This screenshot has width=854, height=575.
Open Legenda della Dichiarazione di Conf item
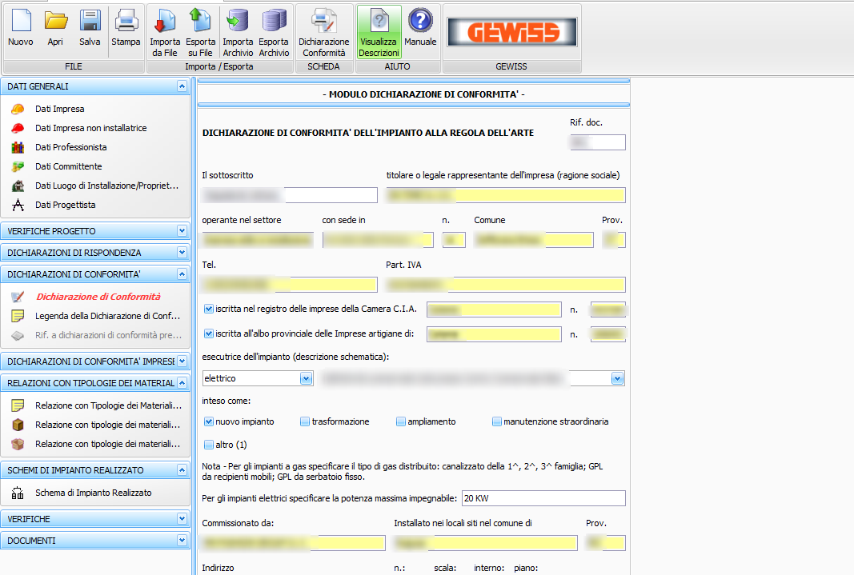(x=107, y=316)
